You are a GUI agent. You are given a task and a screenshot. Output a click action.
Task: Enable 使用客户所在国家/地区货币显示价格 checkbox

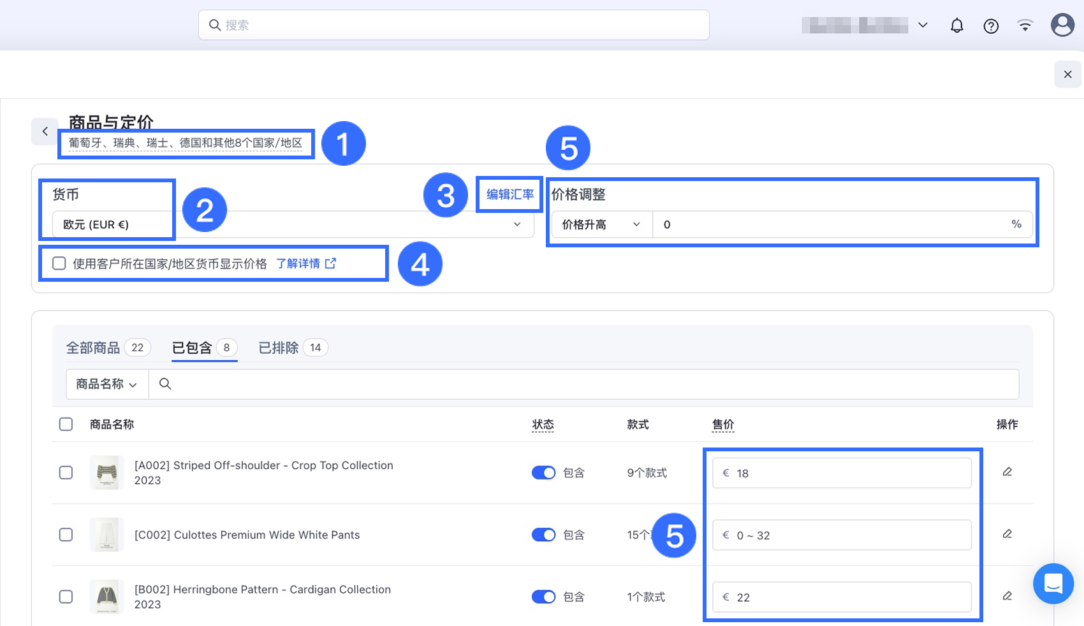tap(59, 263)
